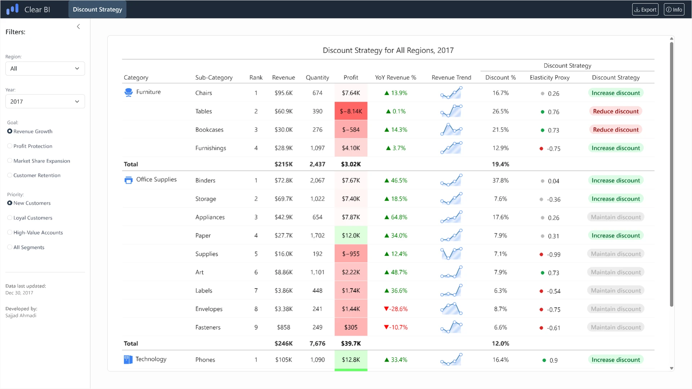Select the New Customers priority

click(x=10, y=203)
